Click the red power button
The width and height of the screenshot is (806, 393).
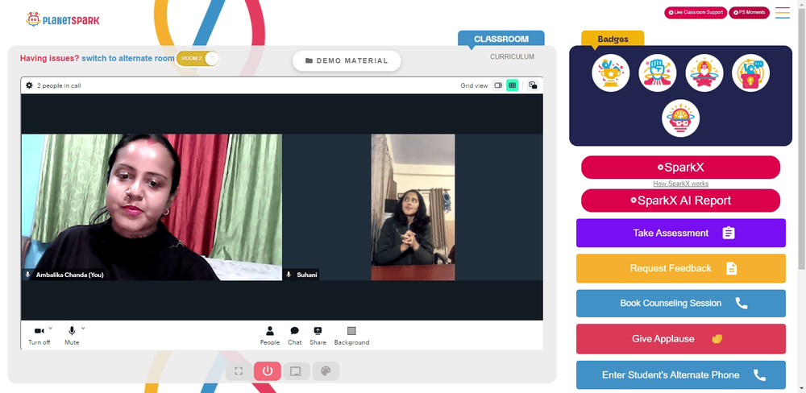(x=268, y=371)
